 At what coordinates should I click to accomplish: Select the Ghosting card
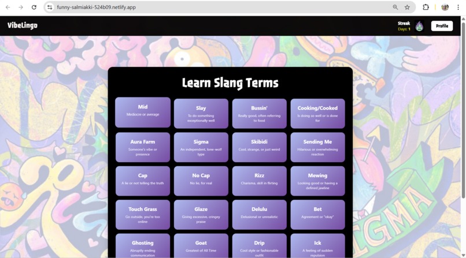pyautogui.click(x=143, y=246)
